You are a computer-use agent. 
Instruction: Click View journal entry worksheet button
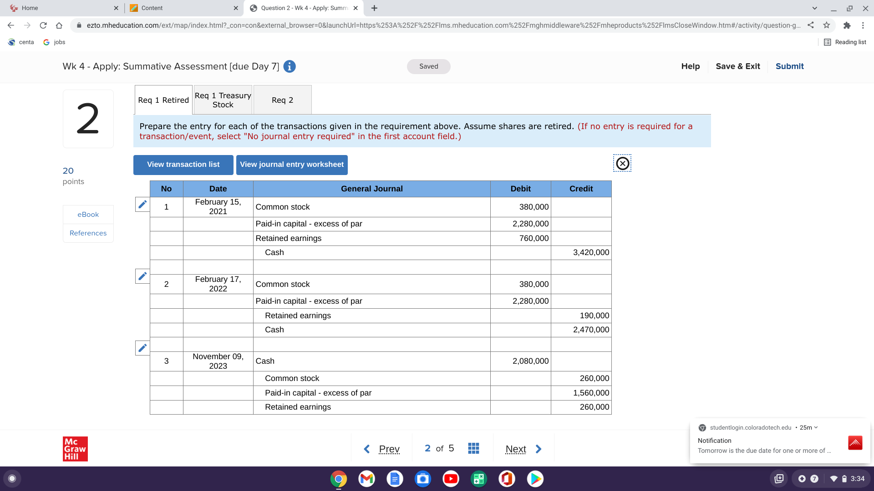coord(292,165)
